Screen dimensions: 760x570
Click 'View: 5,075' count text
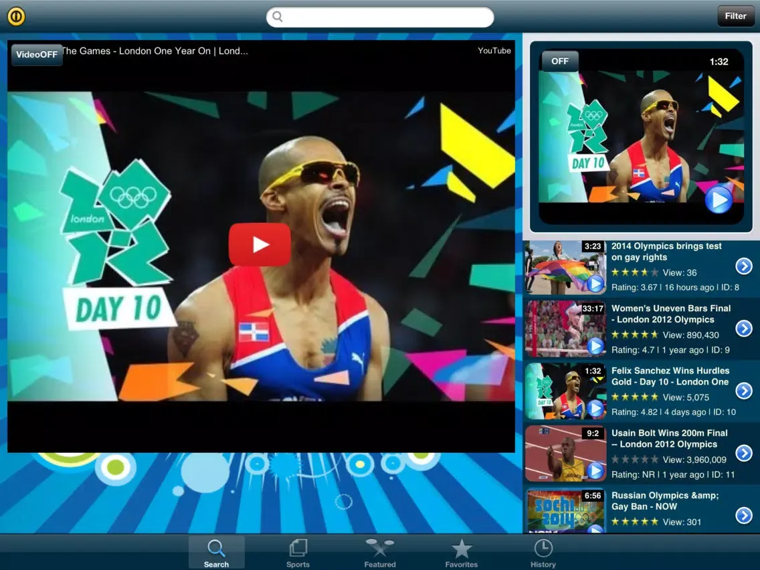686,397
